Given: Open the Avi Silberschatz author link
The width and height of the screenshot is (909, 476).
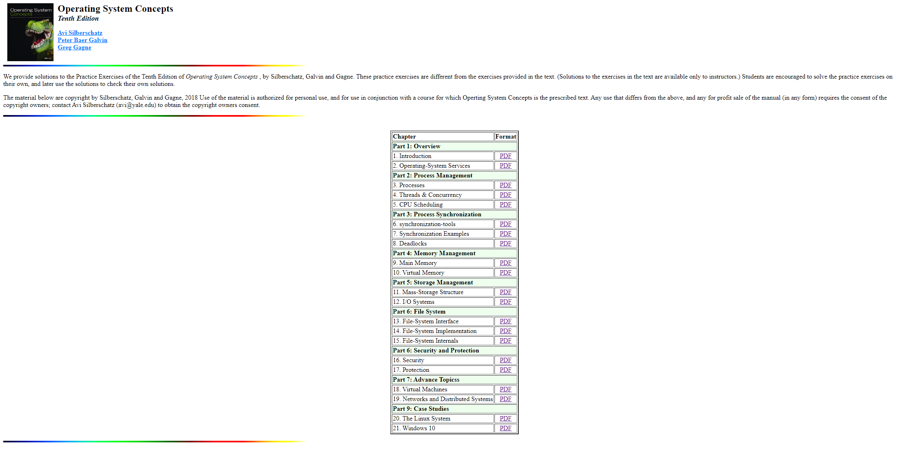Looking at the screenshot, I should pos(80,33).
